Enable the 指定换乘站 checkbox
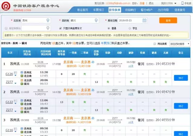 pos(6,28)
